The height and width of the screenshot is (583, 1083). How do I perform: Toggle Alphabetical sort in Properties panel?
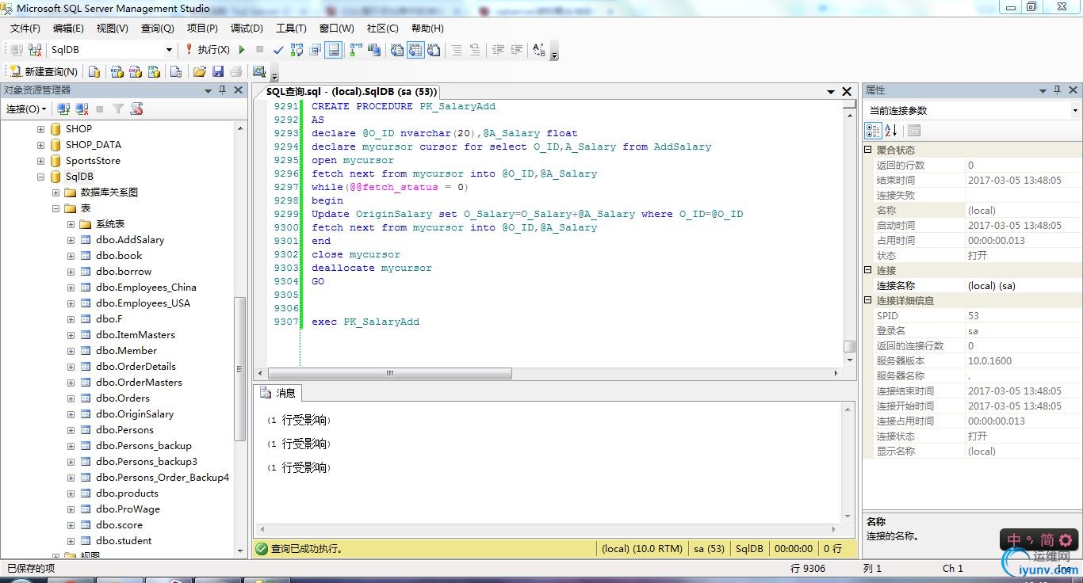pyautogui.click(x=891, y=130)
